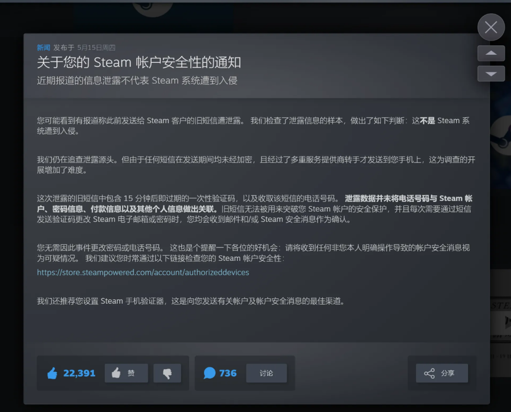Click the blue comment bubble icon
511x412 pixels.
tap(210, 373)
